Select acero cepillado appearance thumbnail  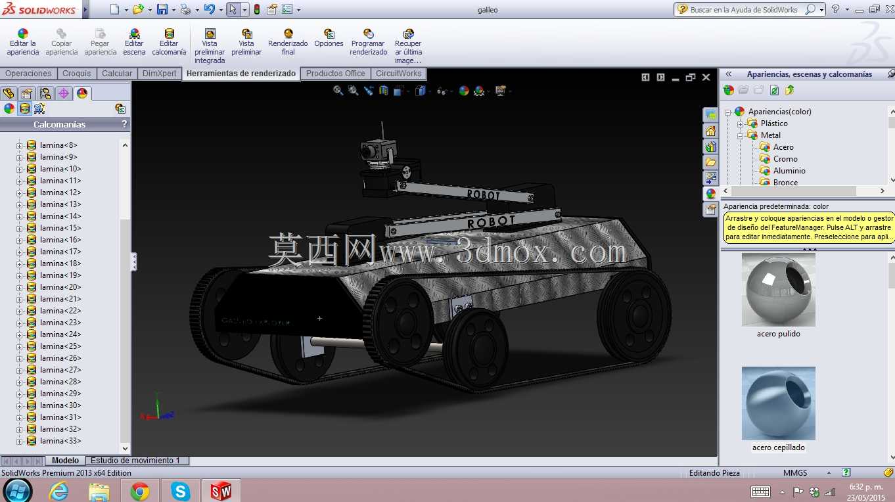point(779,403)
